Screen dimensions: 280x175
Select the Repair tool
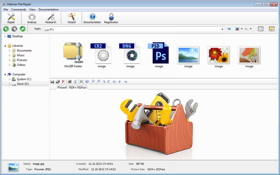tap(11, 18)
